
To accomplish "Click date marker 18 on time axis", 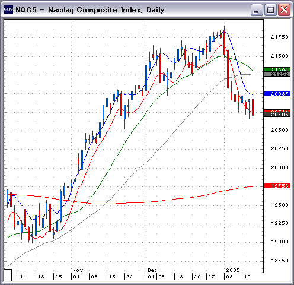I will click(x=41, y=277).
